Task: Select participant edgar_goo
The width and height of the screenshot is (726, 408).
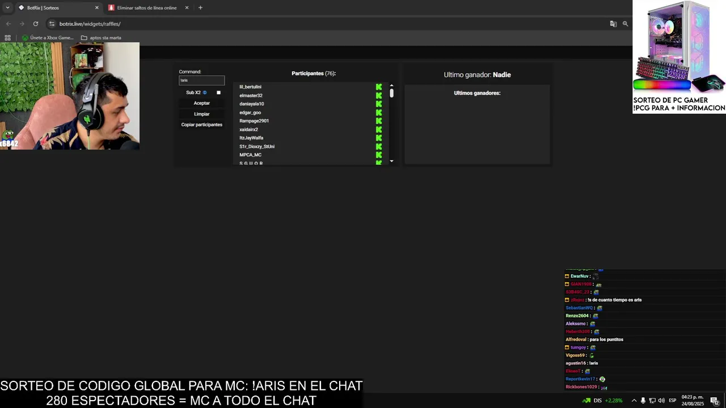Action: [250, 112]
